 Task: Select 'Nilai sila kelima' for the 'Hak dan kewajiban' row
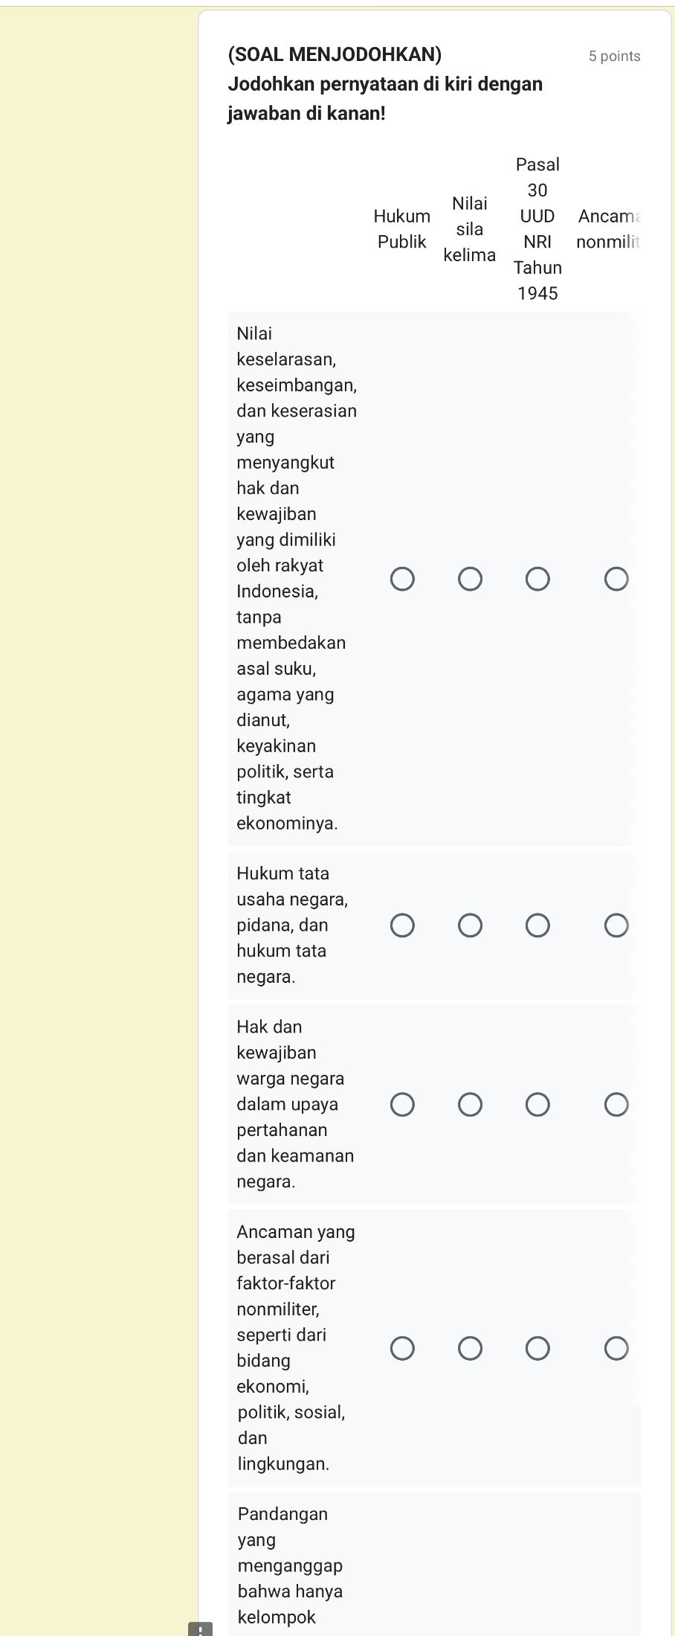470,1104
